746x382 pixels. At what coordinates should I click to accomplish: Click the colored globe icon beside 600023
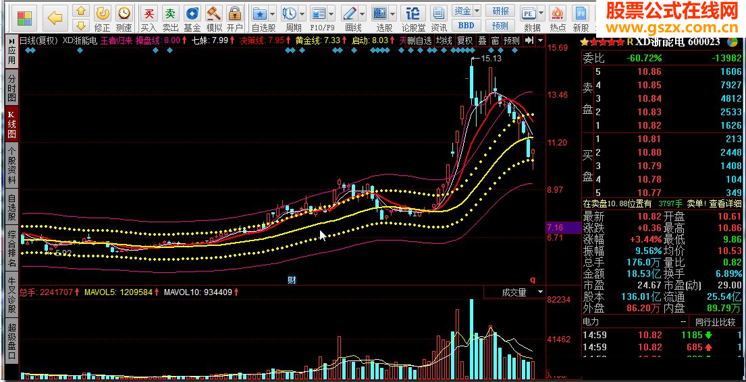[732, 42]
